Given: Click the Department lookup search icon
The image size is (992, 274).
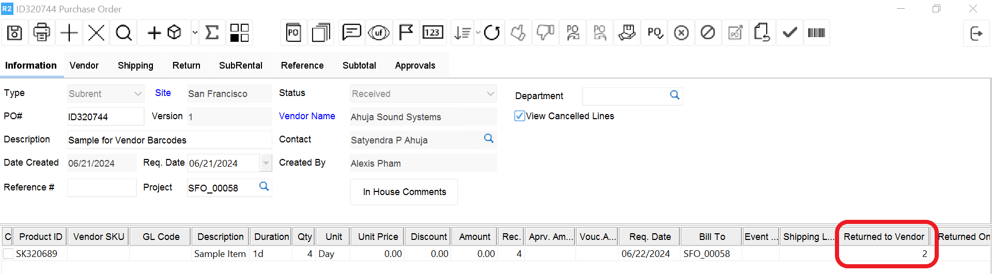Looking at the screenshot, I should 674,95.
